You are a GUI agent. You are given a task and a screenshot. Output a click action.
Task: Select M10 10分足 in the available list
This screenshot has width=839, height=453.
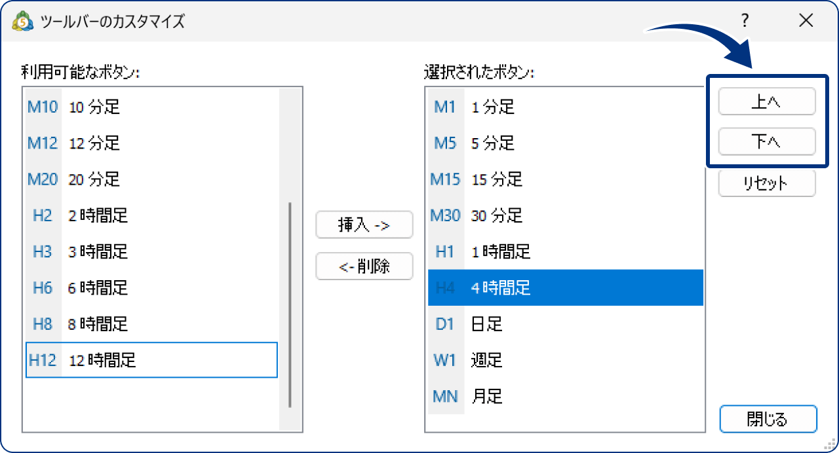click(x=151, y=107)
